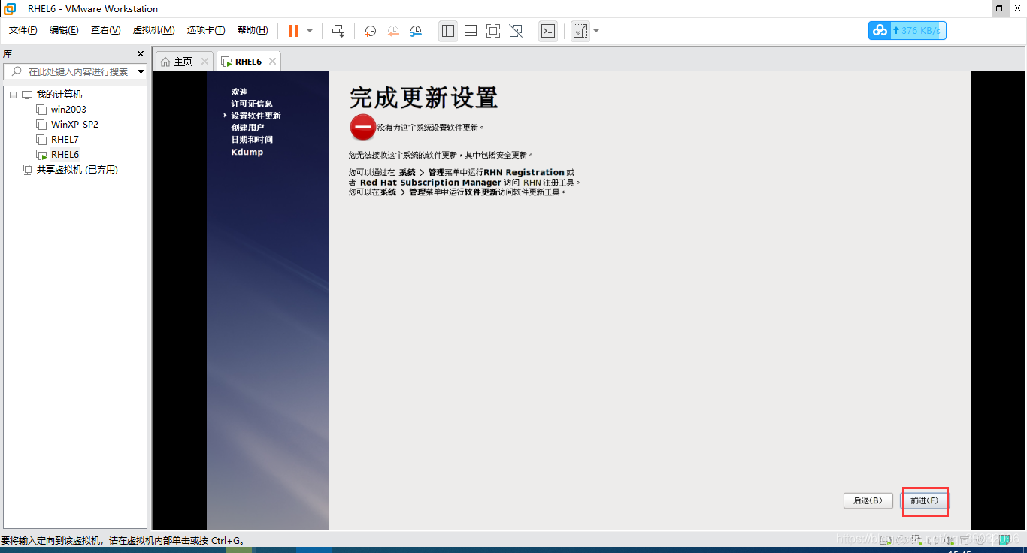Enter full screen mode
Image resolution: width=1027 pixels, height=553 pixels.
point(493,31)
